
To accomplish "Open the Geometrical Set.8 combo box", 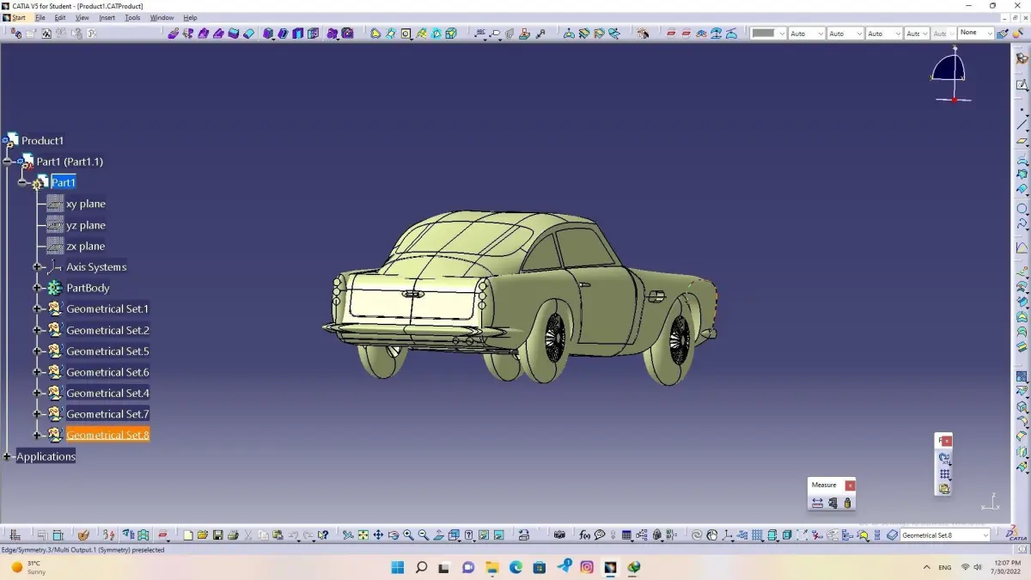I will pyautogui.click(x=945, y=535).
